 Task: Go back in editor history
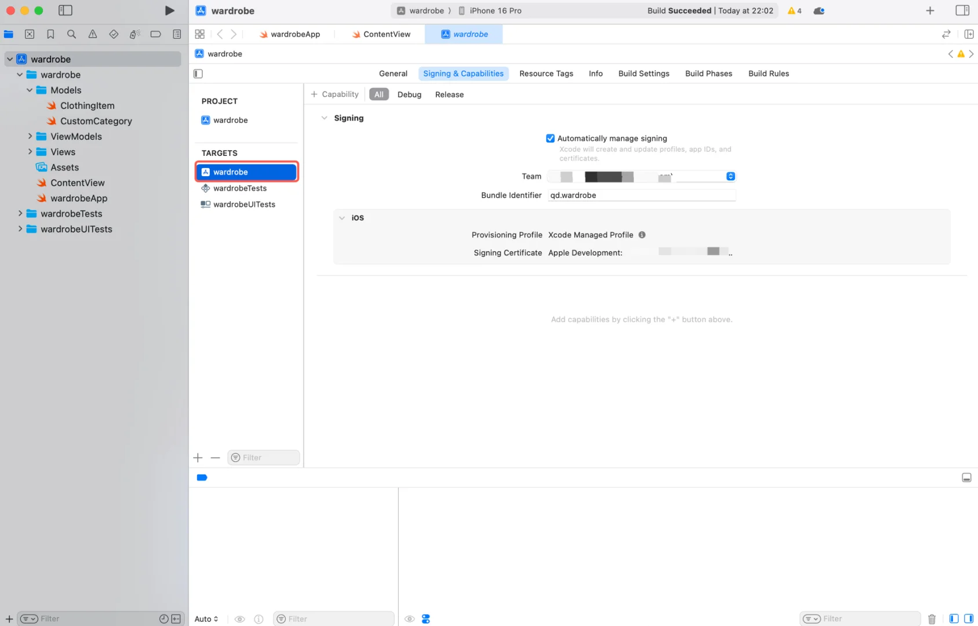[x=220, y=34]
